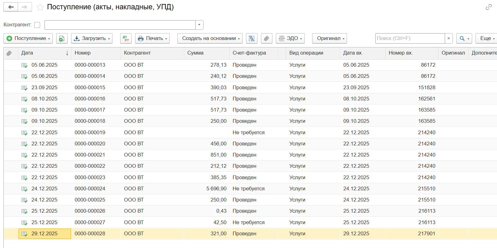Open the Печать dropdown menu
The height and width of the screenshot is (248, 497).
(152, 38)
